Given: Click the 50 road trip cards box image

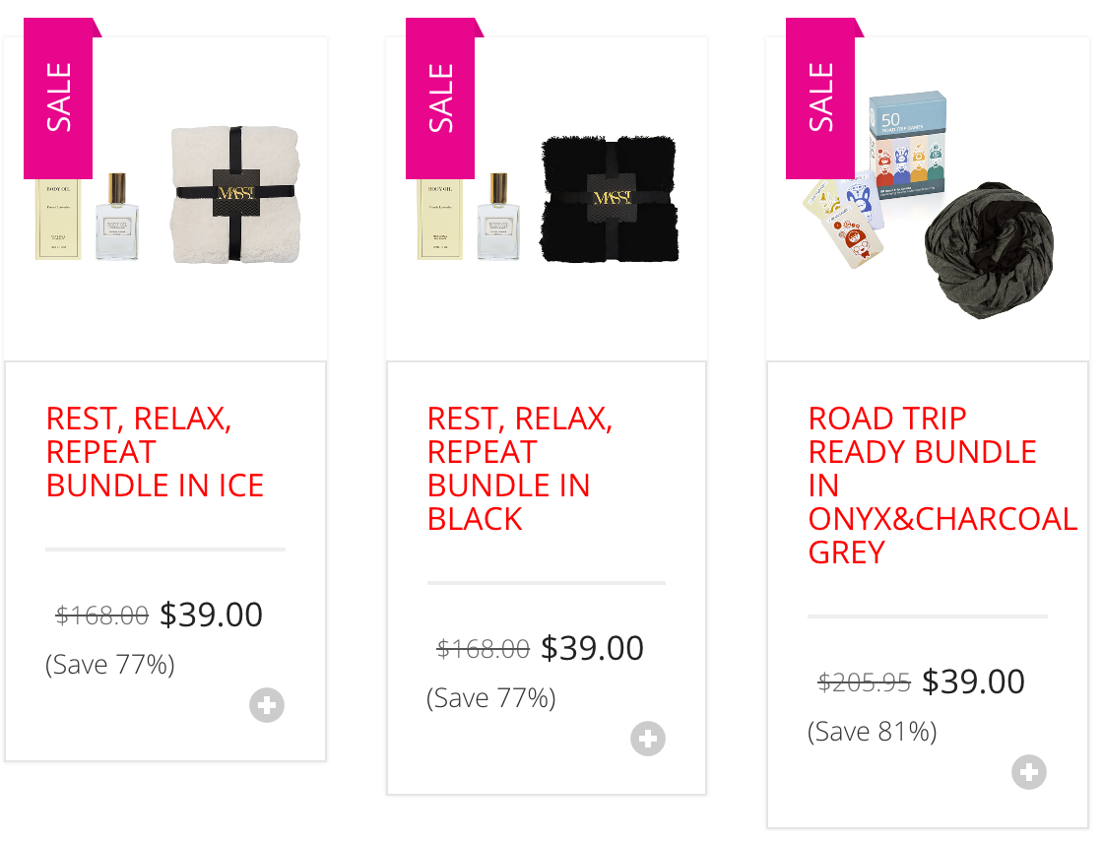Looking at the screenshot, I should point(907,144).
